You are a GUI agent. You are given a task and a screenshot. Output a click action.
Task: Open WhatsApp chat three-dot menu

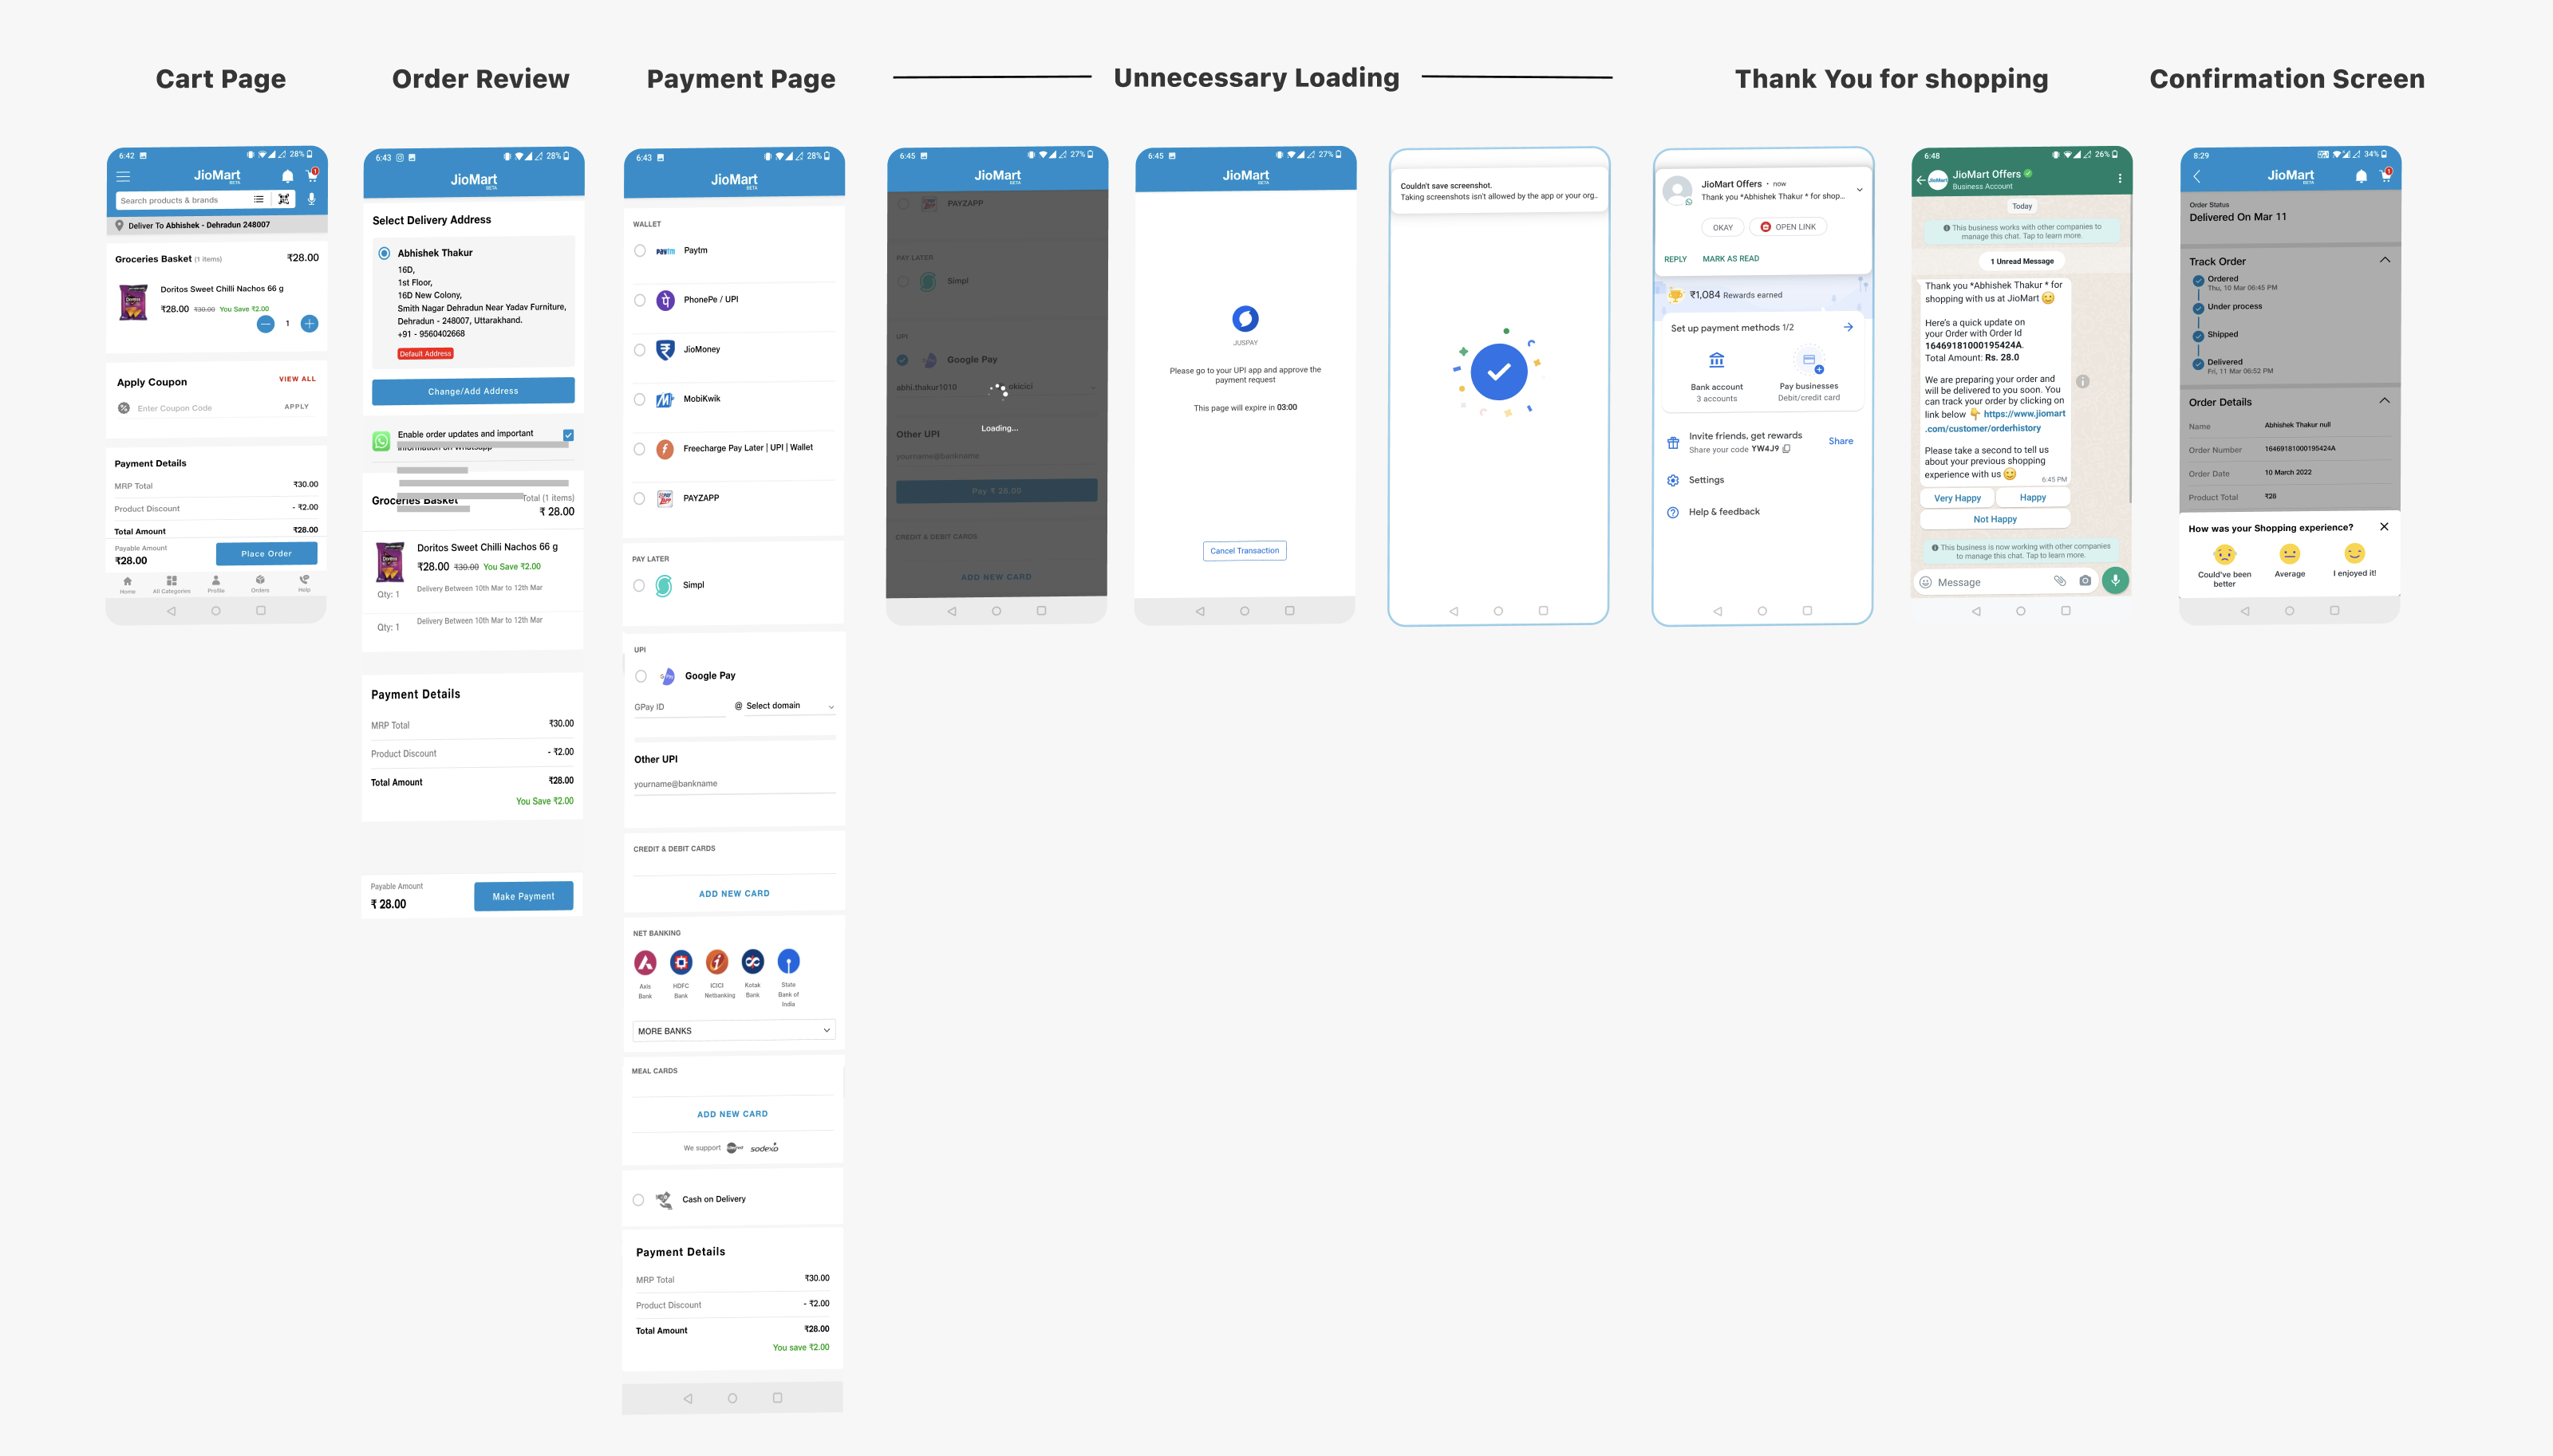click(2119, 179)
